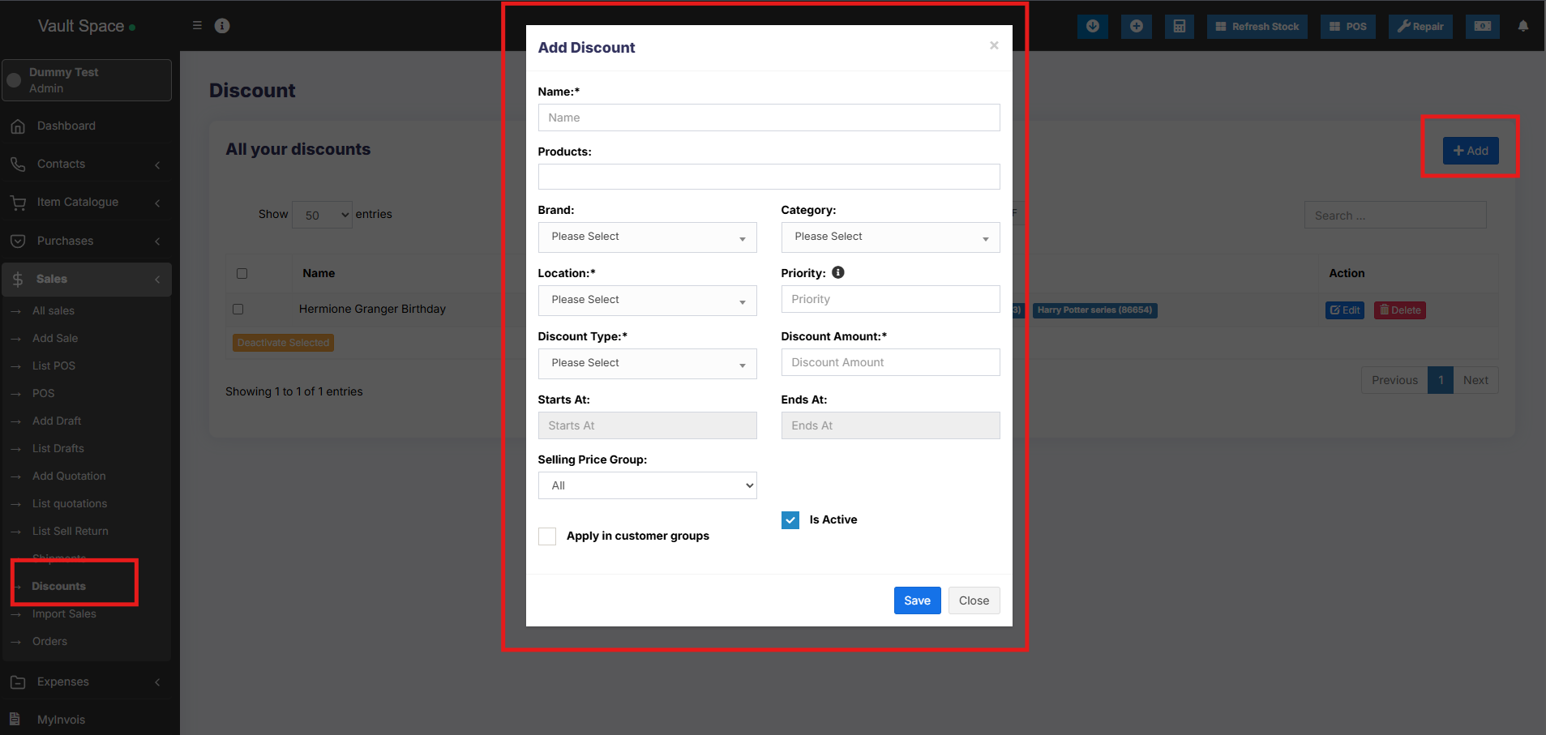The height and width of the screenshot is (735, 1546).
Task: Open the Brand dropdown
Action: click(x=647, y=237)
